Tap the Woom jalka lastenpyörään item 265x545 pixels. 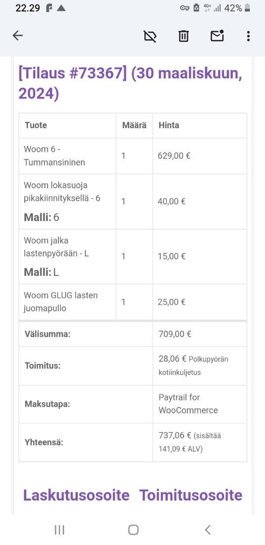point(57,247)
